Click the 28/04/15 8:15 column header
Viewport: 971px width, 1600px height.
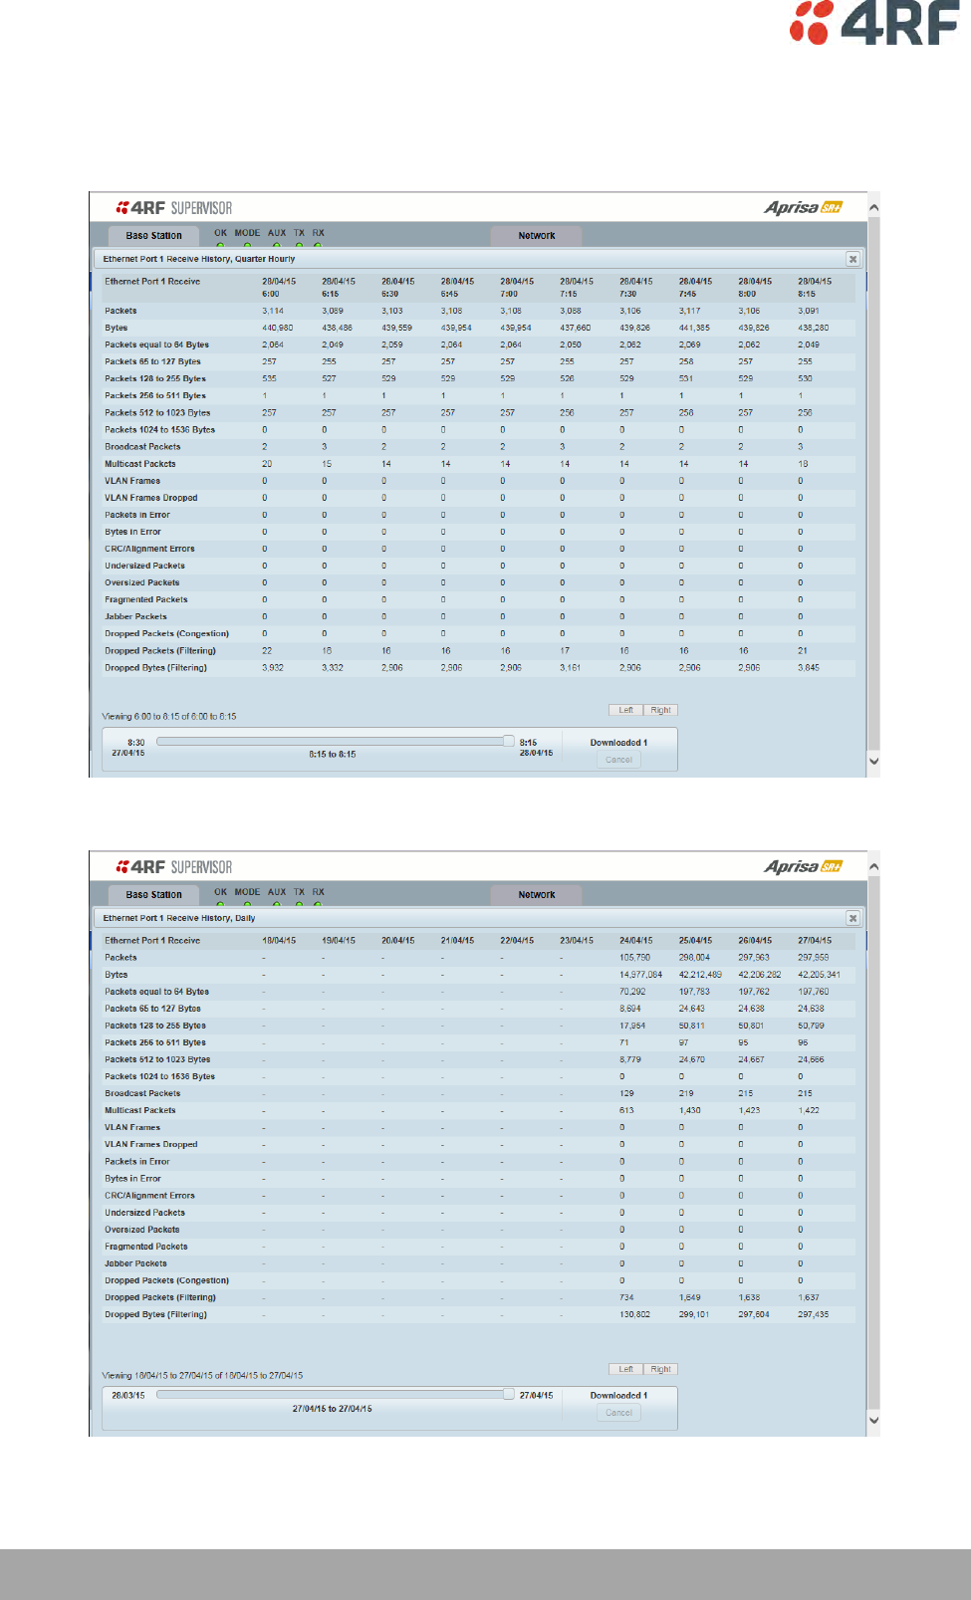(x=815, y=288)
